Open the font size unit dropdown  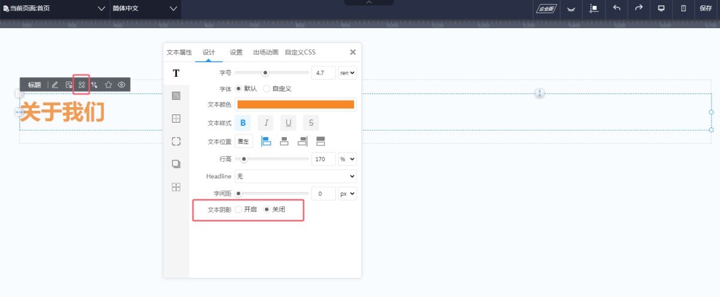point(347,73)
